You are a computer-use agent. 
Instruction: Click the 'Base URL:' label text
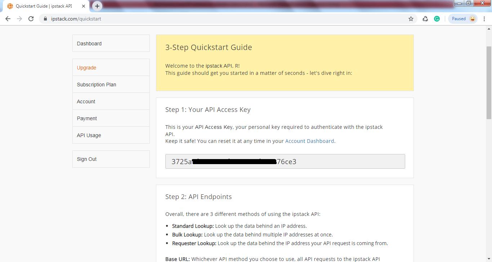178,259
